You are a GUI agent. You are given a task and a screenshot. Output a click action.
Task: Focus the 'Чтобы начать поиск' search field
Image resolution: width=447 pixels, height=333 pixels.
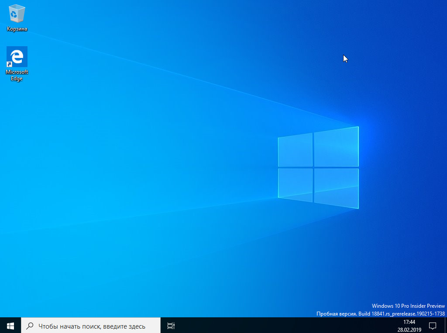point(91,325)
